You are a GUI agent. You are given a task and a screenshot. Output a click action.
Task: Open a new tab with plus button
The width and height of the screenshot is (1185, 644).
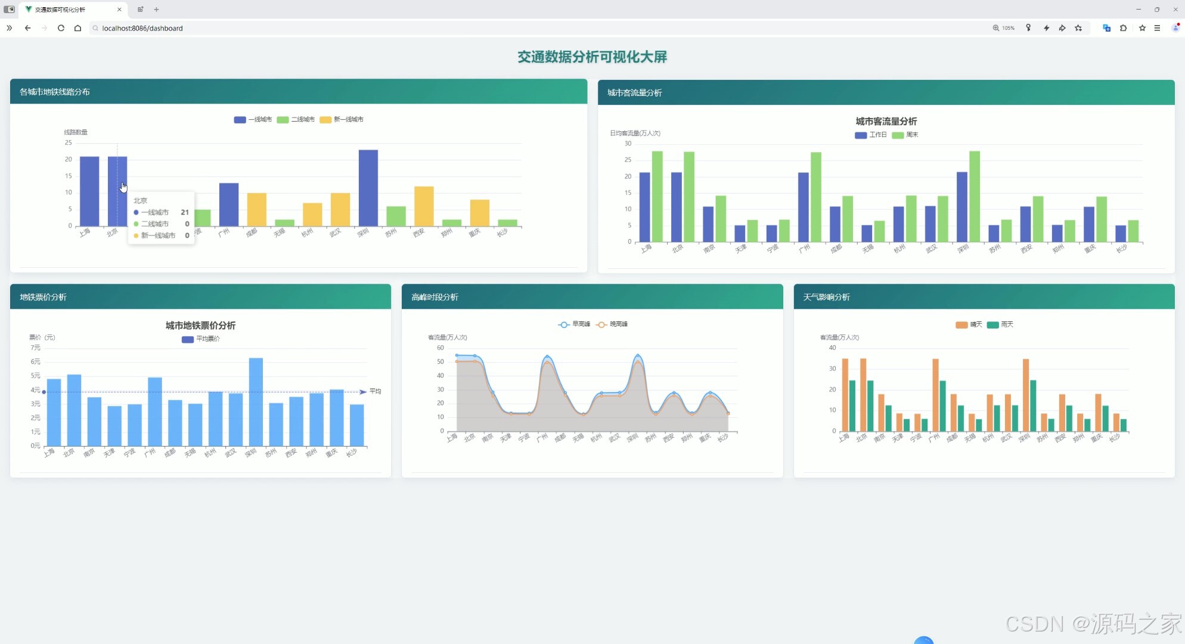tap(156, 10)
